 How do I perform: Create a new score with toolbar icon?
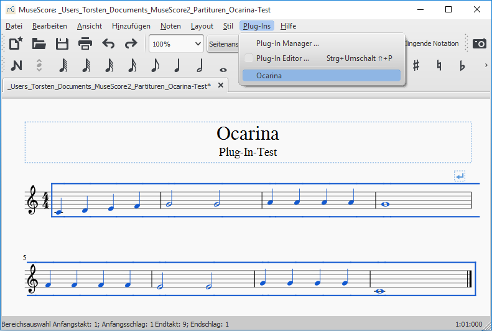click(x=16, y=43)
